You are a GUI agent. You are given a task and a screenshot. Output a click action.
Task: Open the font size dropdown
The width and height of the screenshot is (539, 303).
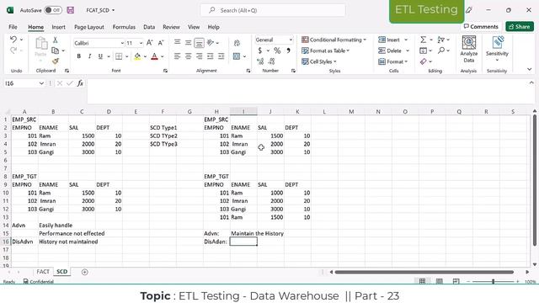click(141, 43)
